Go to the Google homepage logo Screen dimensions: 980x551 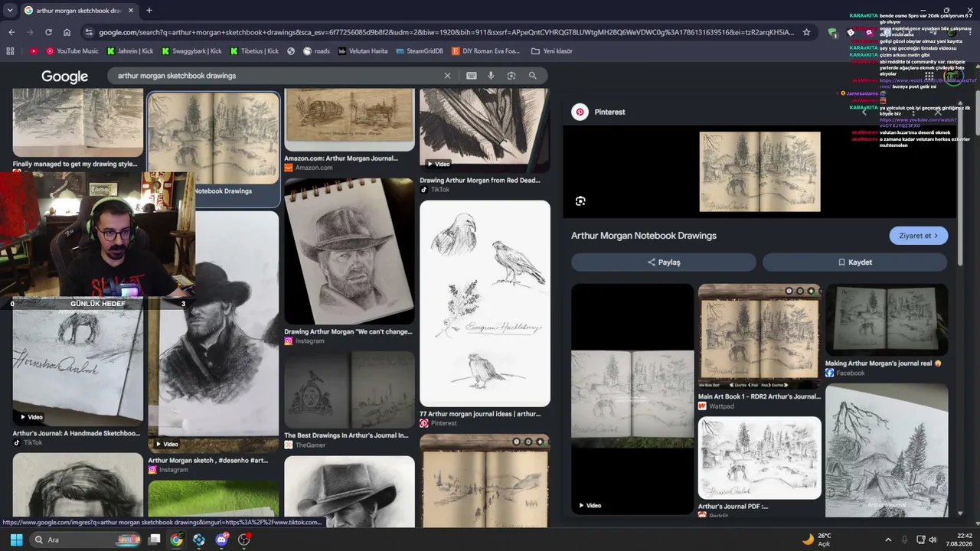(x=64, y=76)
